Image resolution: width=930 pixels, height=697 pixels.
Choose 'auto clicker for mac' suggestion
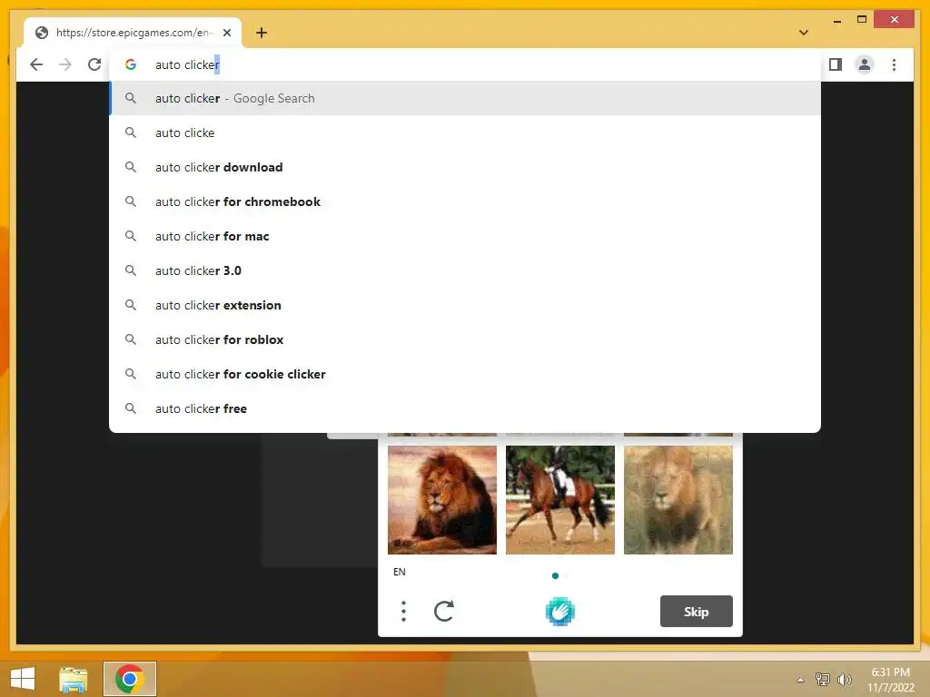pos(465,236)
